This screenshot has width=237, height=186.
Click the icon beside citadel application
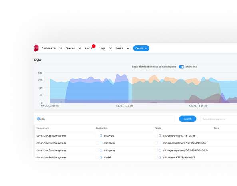click(x=101, y=158)
